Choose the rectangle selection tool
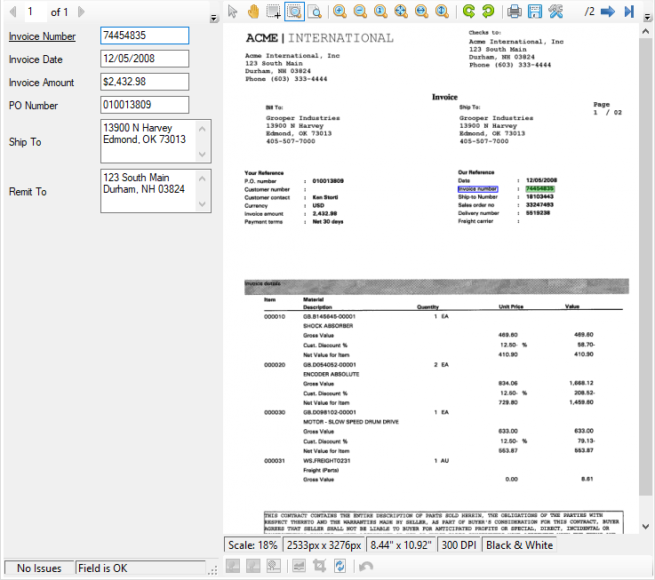Screen dimensions: 655x580 pos(274,12)
